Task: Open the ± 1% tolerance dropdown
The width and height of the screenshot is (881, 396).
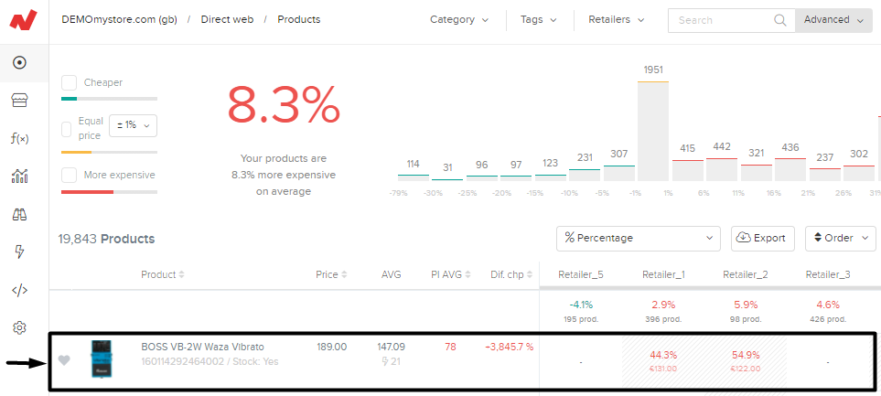Action: pyautogui.click(x=133, y=125)
